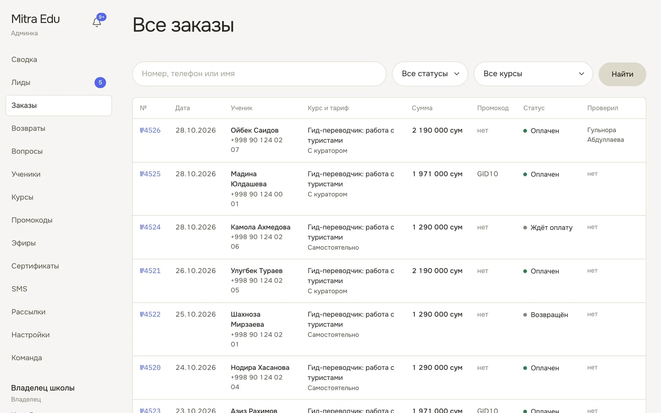The width and height of the screenshot is (661, 413).
Task: Click the Промокод column header
Action: pyautogui.click(x=493, y=108)
